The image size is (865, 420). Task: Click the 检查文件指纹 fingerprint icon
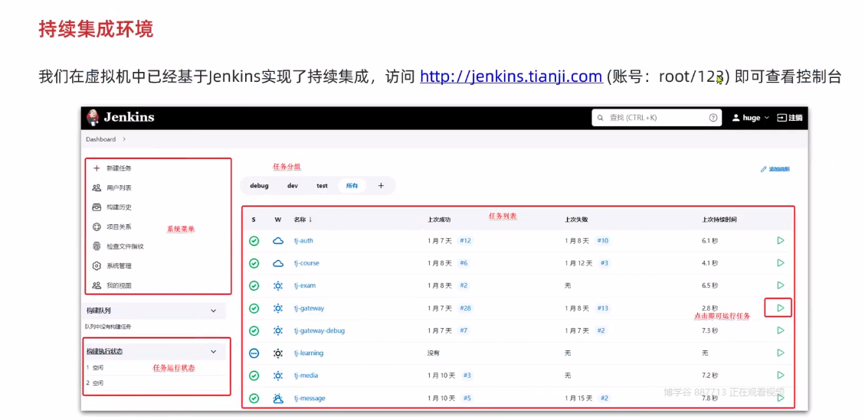(97, 246)
